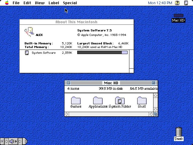Open the Application menu in the menu bar
Viewport: 193px width, 145px height.
click(x=186, y=3)
